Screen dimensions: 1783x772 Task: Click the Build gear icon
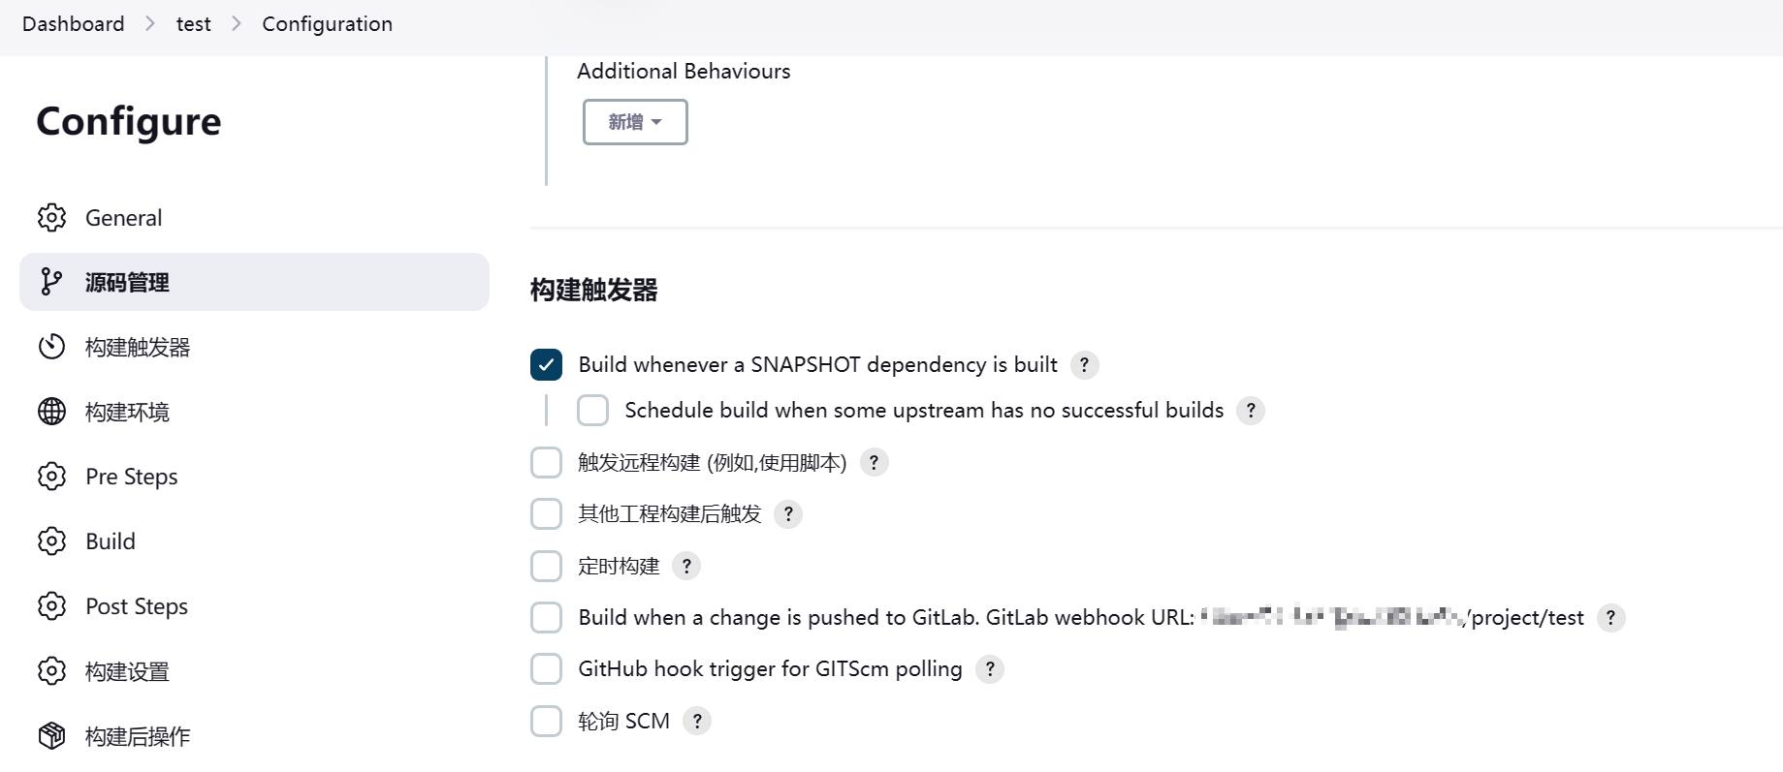[x=51, y=540]
